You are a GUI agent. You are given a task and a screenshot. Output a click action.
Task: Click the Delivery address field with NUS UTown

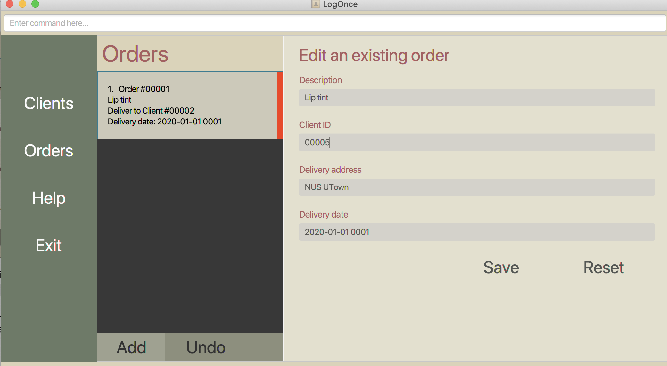click(477, 187)
